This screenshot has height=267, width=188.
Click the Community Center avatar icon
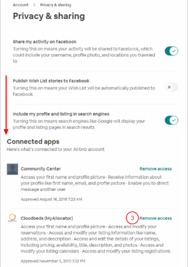[12, 169]
